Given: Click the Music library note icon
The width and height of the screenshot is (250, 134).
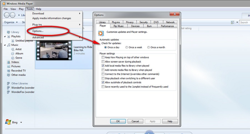Looking at the screenshot, I should 9,45.
